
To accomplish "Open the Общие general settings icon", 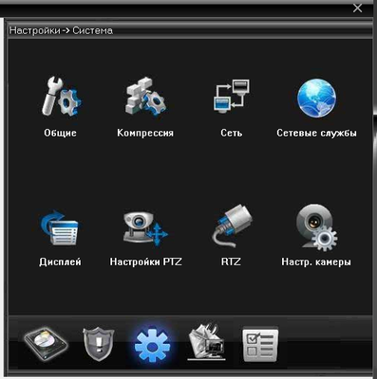I will coord(62,97).
